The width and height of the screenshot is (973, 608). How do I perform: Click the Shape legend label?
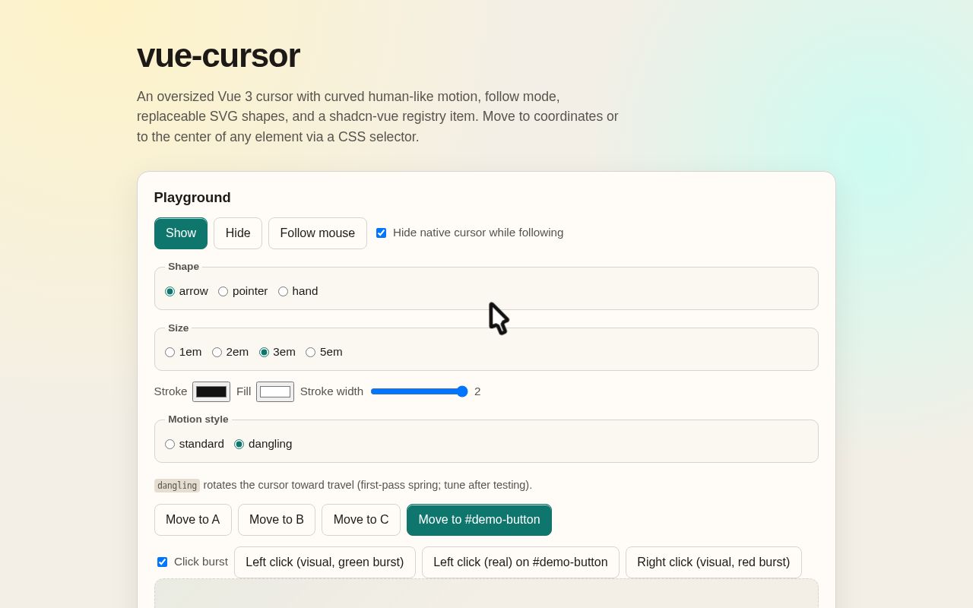coord(183,267)
